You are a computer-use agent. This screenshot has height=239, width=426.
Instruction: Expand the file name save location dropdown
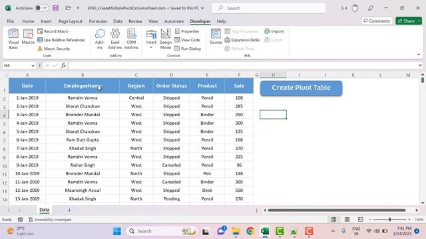click(202, 8)
